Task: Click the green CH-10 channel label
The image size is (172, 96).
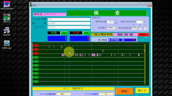Action: (x=35, y=81)
